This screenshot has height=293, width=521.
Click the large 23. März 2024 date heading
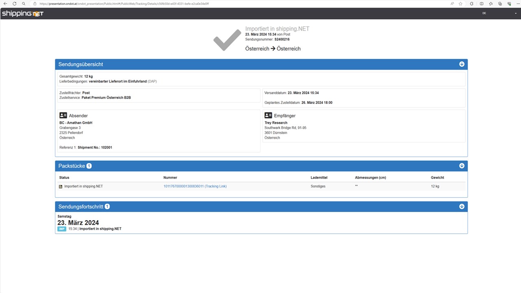(x=78, y=223)
